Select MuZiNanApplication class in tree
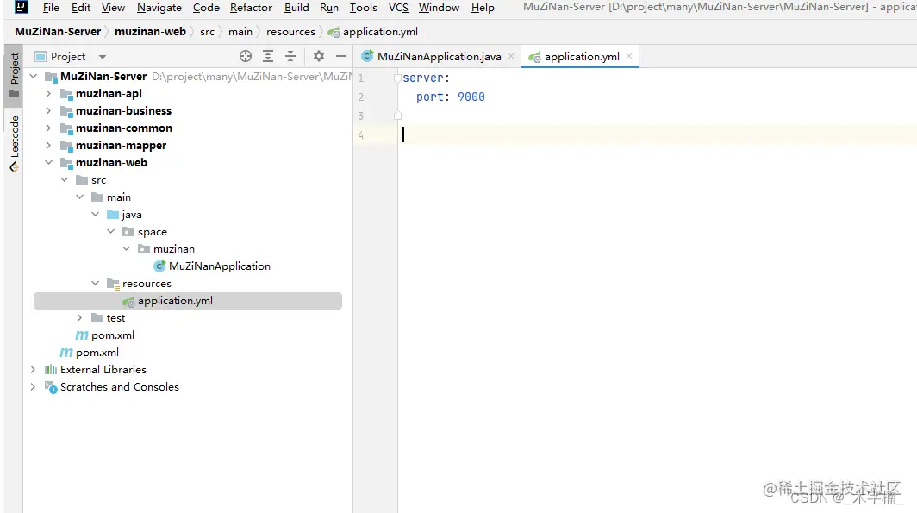Viewport: 917px width, 513px height. click(212, 266)
